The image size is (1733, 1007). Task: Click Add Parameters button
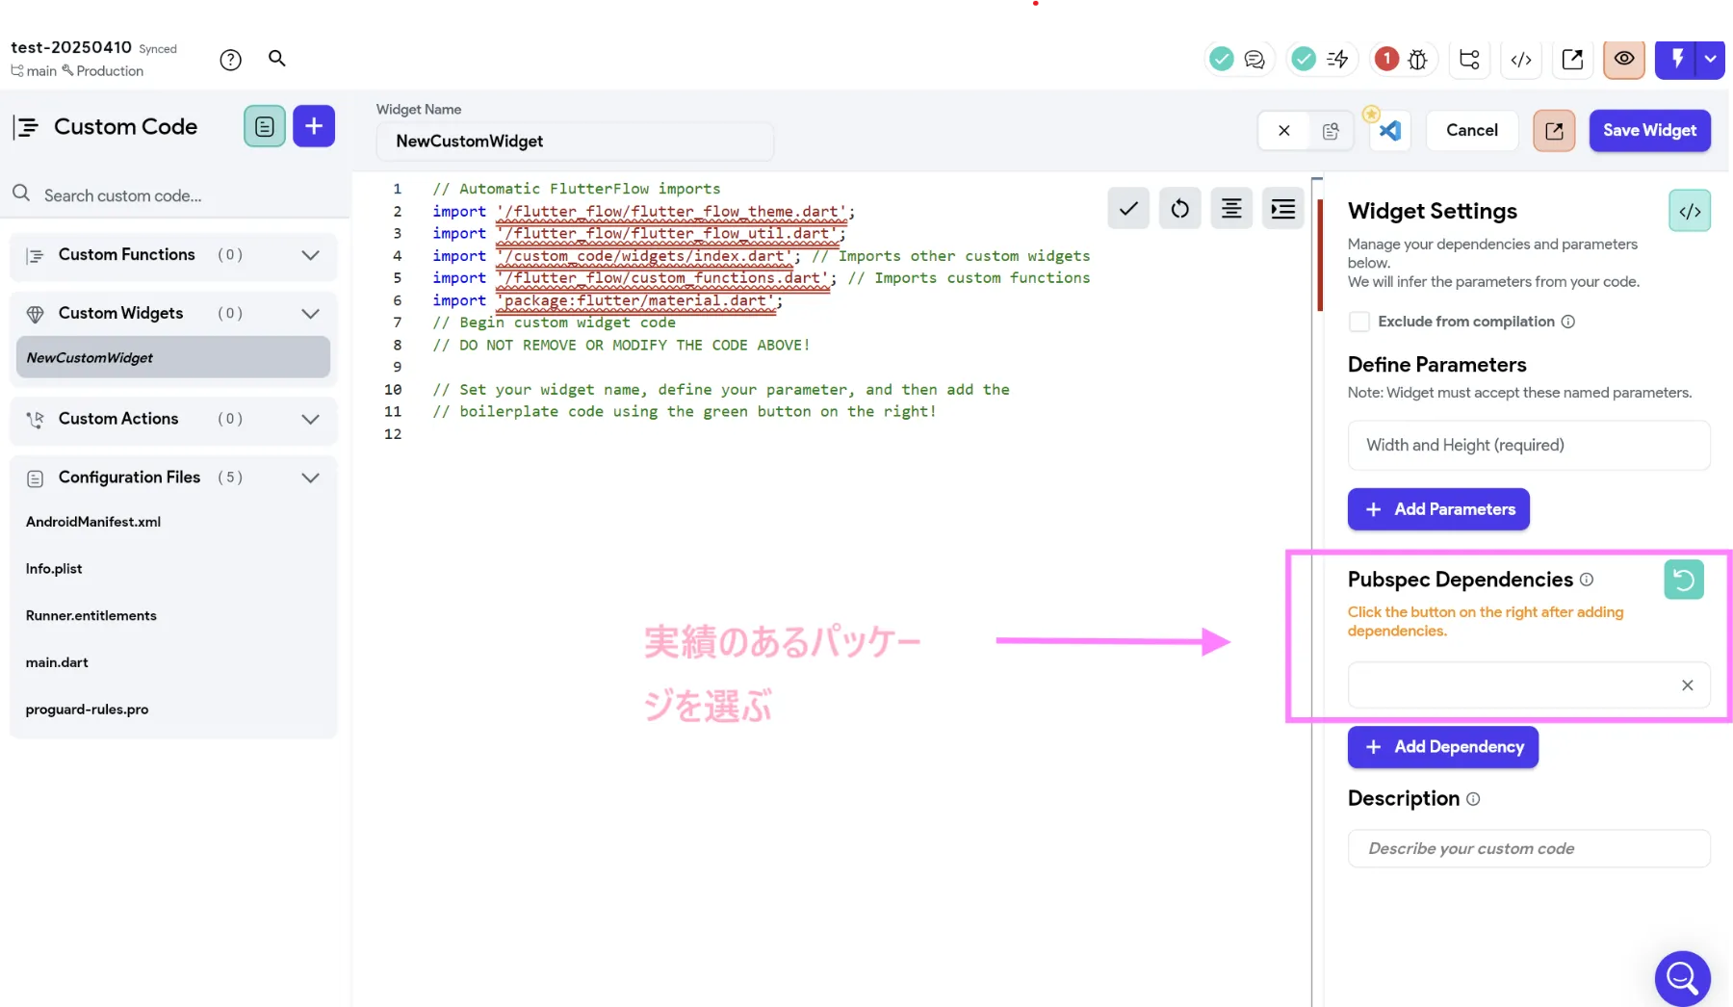pos(1438,509)
